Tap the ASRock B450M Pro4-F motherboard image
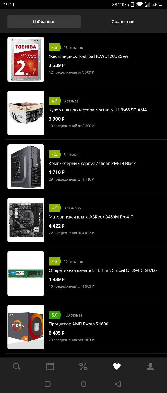This screenshot has width=167, height=393. tap(26, 220)
